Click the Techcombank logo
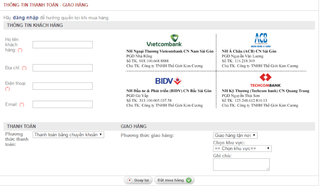Image resolution: width=321 pixels, height=187 pixels. [265, 80]
